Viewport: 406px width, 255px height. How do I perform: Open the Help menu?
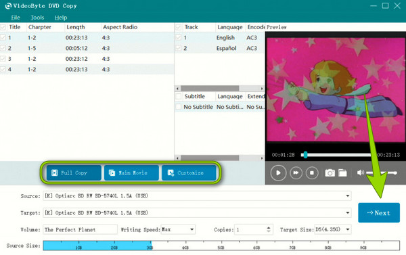pos(61,18)
